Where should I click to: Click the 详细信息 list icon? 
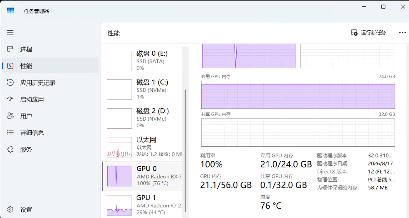(x=10, y=133)
